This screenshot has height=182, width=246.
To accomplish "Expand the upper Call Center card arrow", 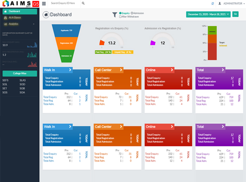I will pyautogui.click(x=121, y=70).
